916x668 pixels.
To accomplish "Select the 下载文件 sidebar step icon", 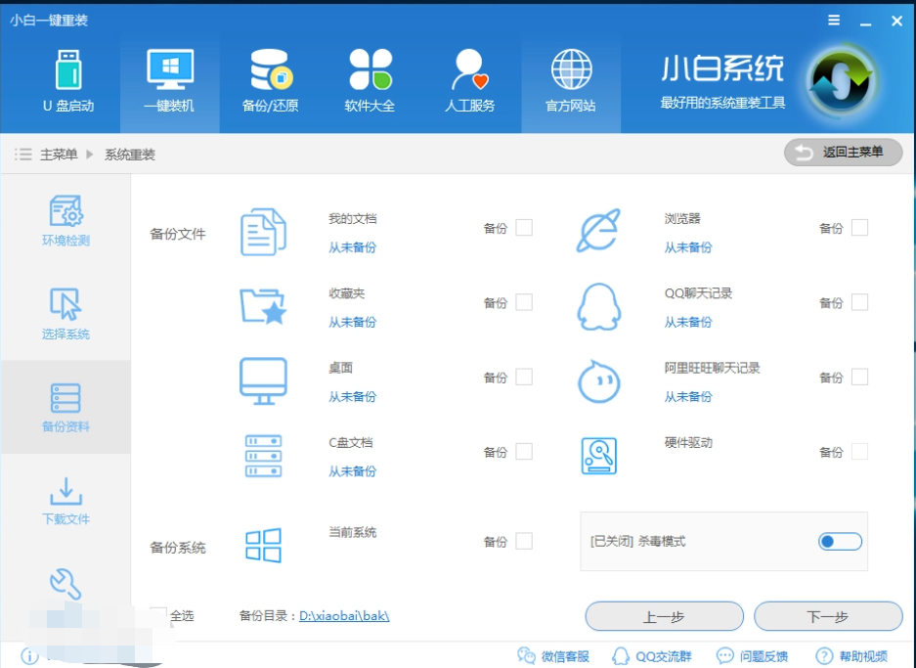I will pos(65,491).
